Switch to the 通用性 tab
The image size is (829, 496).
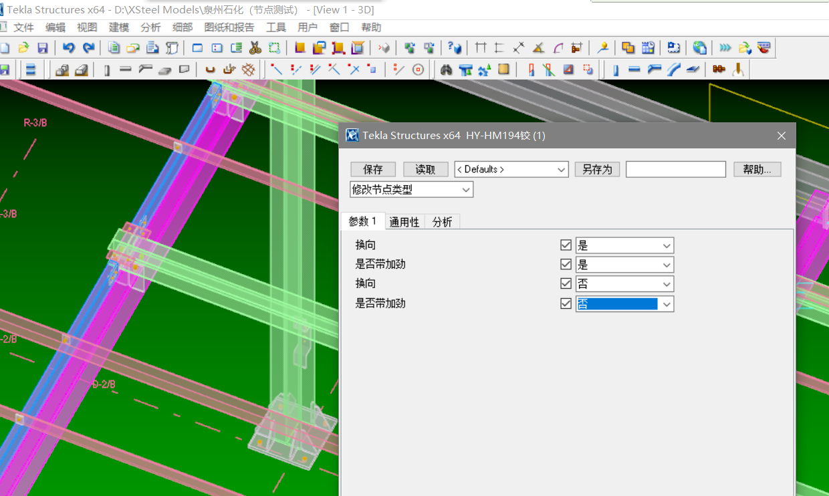click(404, 222)
